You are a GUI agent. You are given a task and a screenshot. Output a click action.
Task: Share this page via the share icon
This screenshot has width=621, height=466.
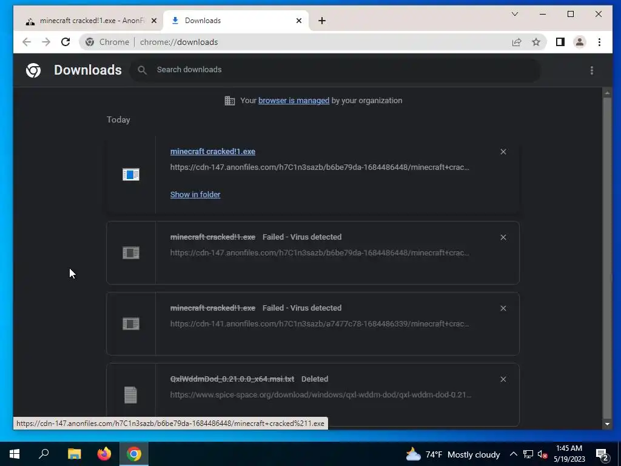tap(517, 42)
